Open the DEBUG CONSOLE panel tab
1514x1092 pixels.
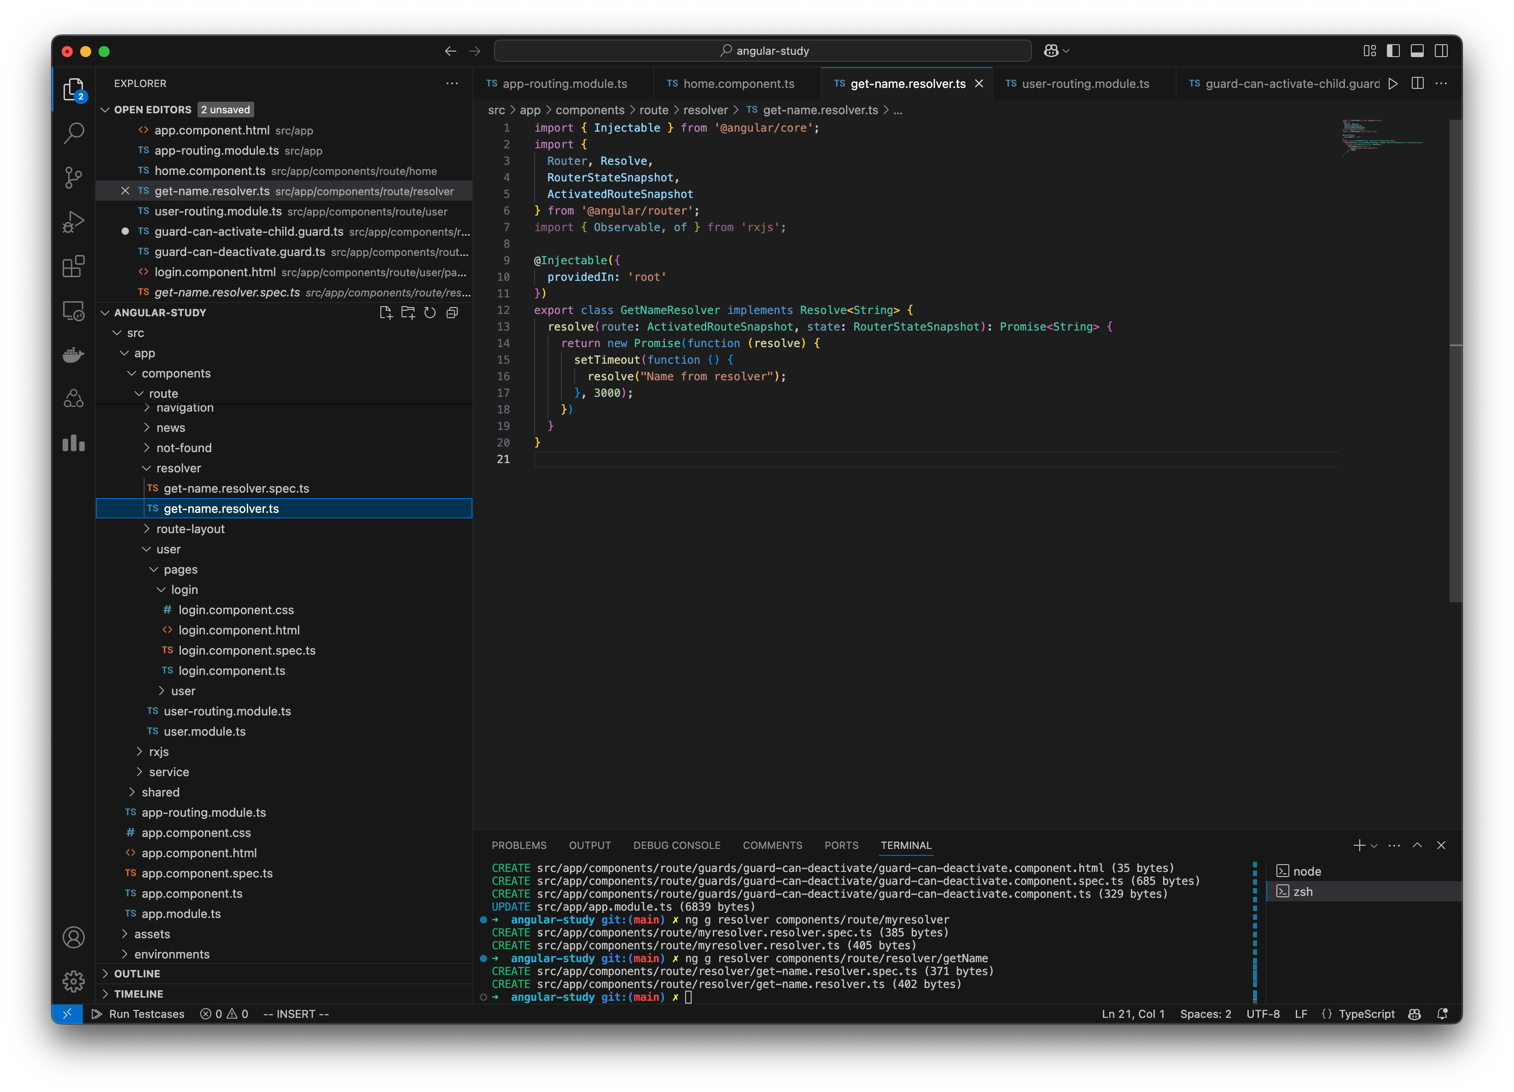677,845
